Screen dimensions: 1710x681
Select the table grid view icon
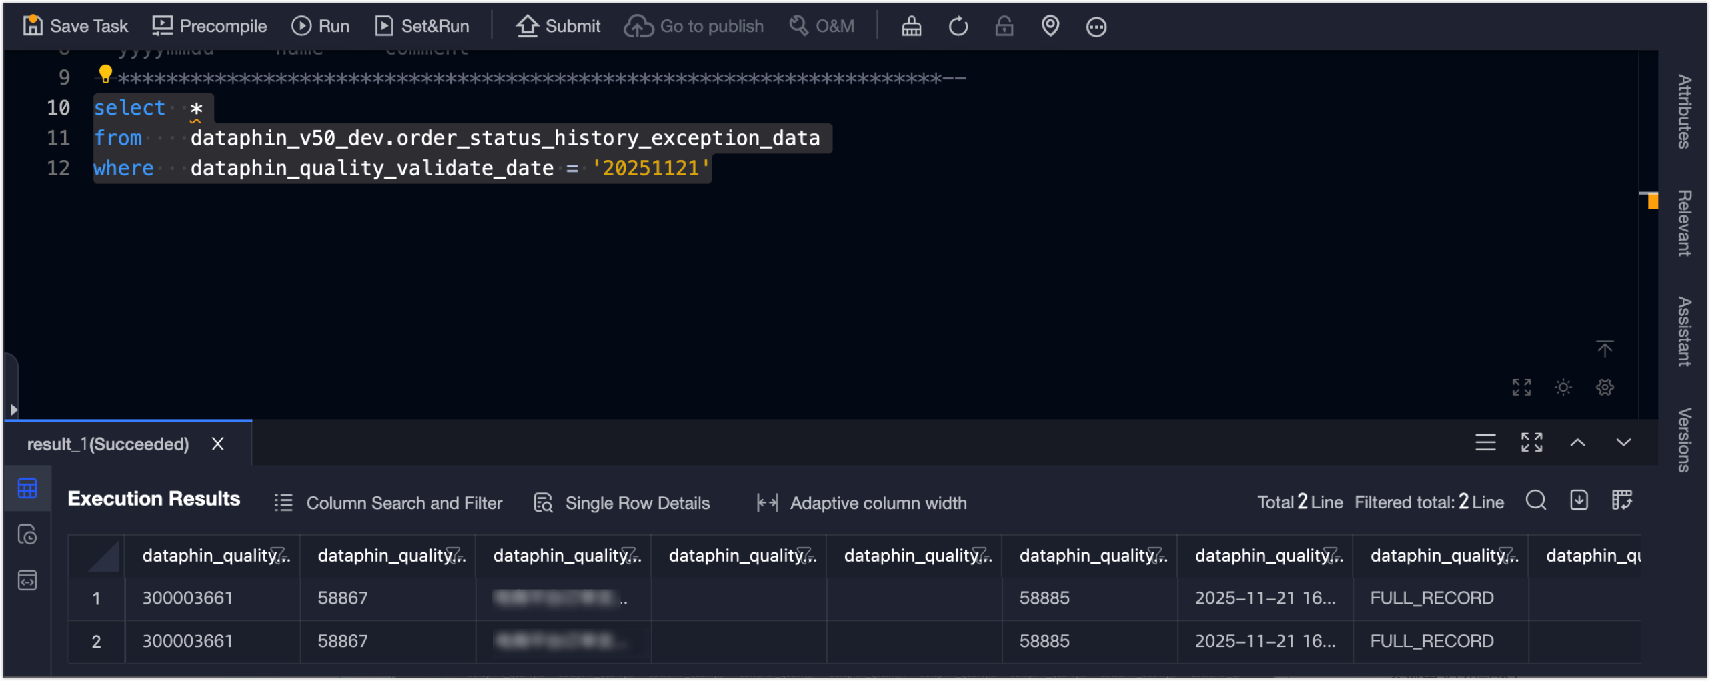point(27,488)
